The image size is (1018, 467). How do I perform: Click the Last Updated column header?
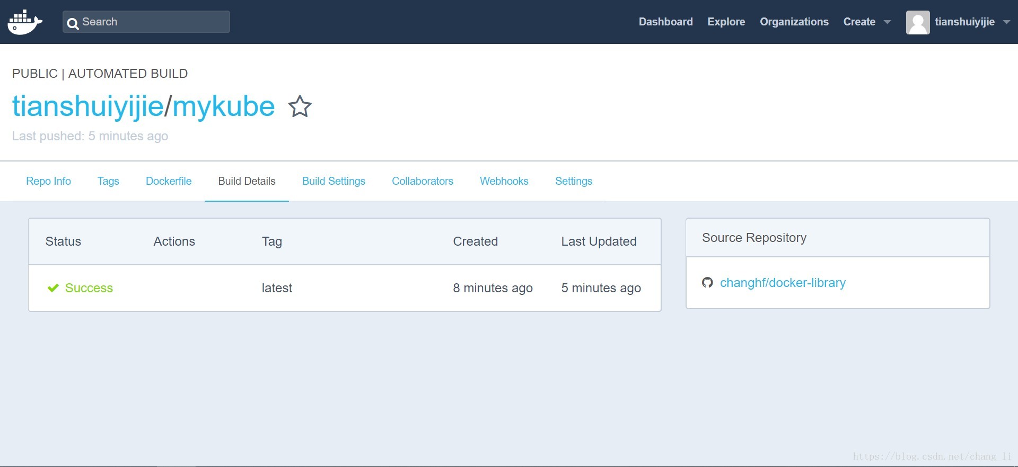point(599,241)
